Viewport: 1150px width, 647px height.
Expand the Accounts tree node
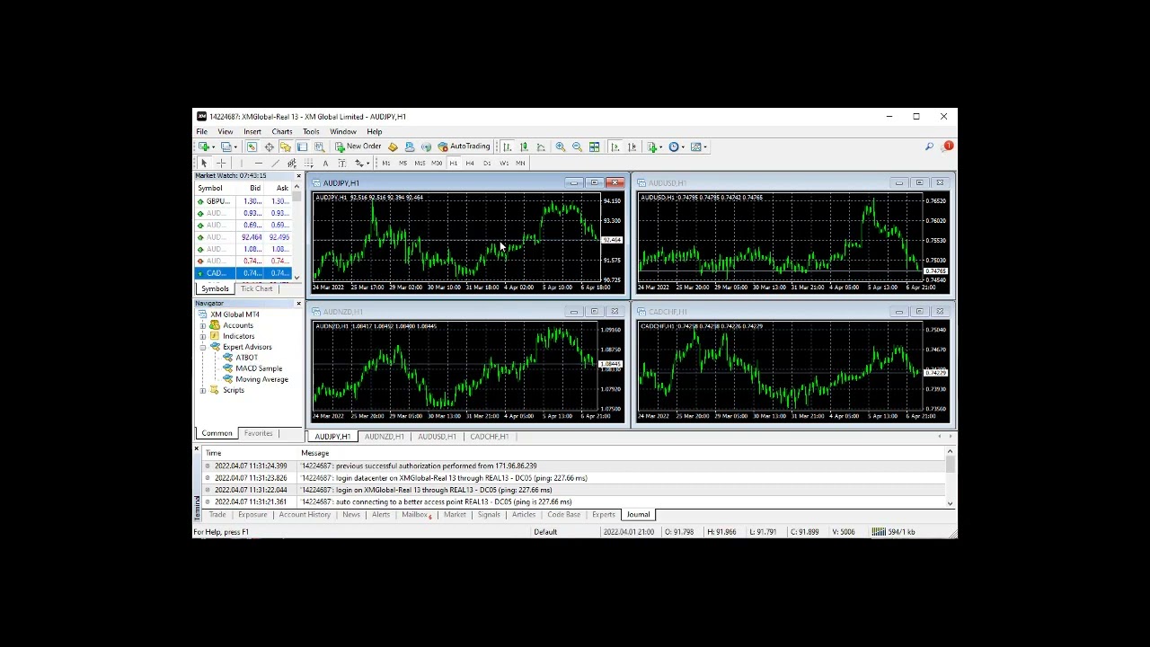point(203,325)
